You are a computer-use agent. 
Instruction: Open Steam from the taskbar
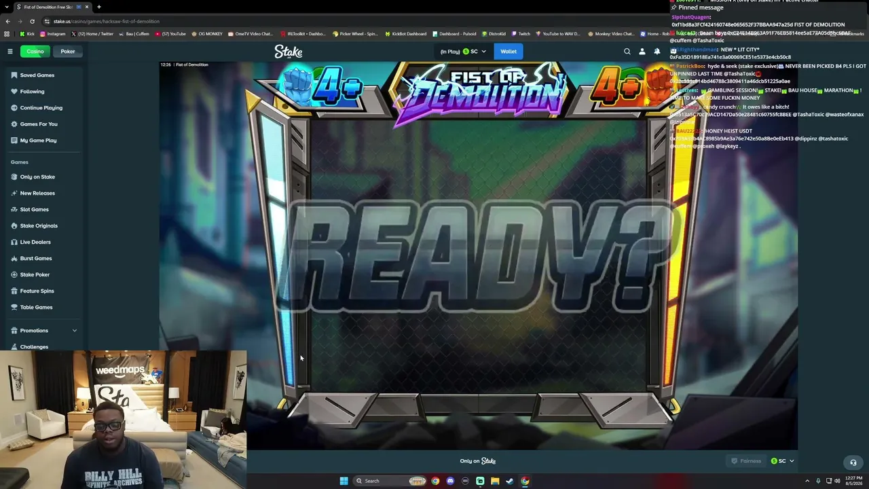tap(510, 481)
